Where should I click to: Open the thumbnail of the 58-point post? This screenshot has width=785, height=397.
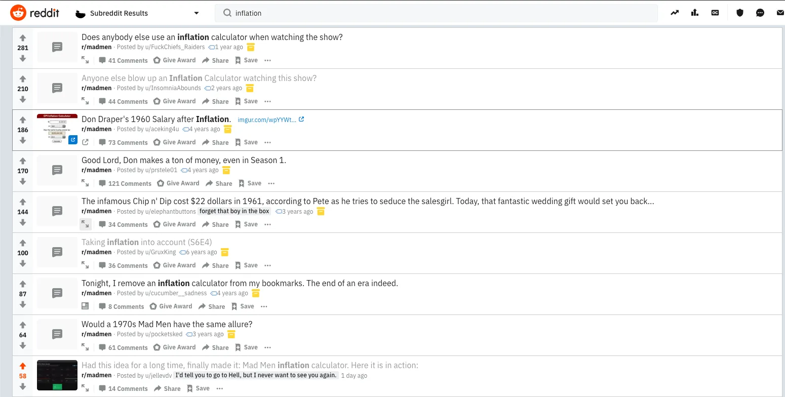tap(57, 375)
